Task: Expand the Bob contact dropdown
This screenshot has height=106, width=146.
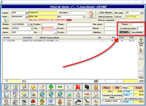Action: coord(84,17)
